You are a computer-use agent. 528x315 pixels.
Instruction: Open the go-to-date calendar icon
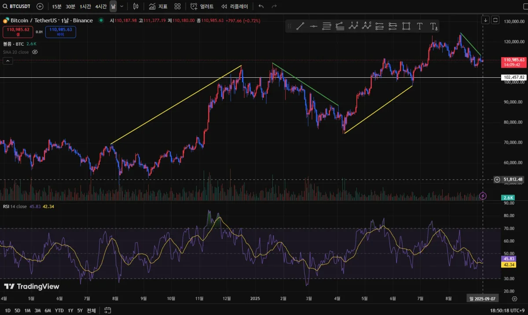pos(107,311)
